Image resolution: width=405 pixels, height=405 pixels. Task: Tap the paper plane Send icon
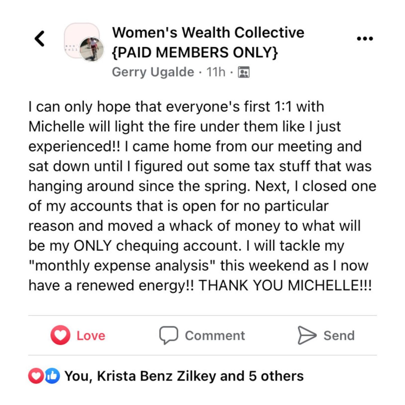307,335
